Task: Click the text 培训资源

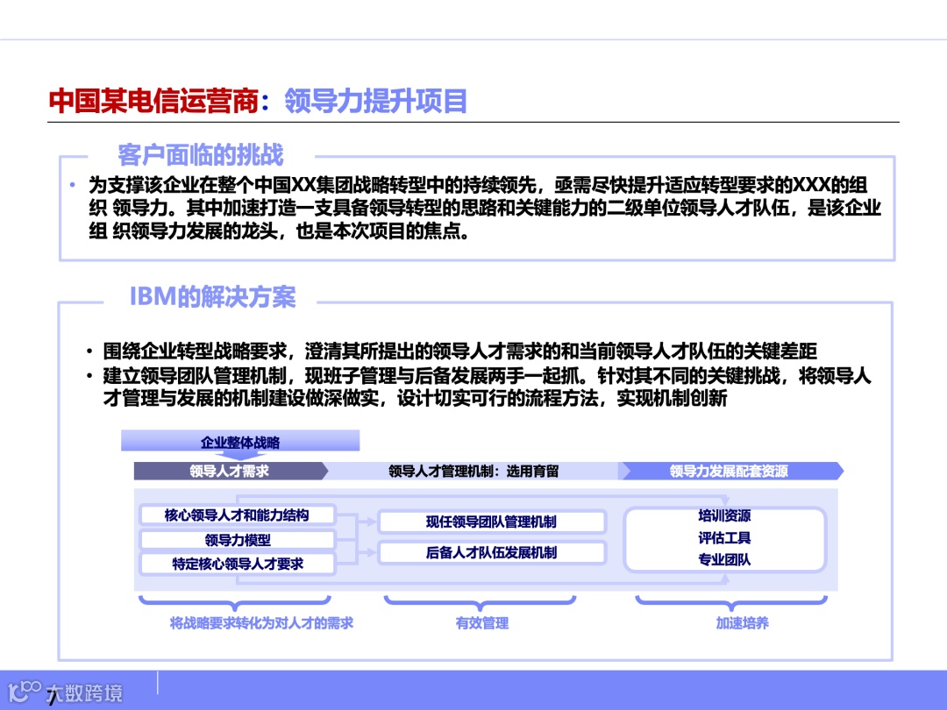Action: [724, 515]
